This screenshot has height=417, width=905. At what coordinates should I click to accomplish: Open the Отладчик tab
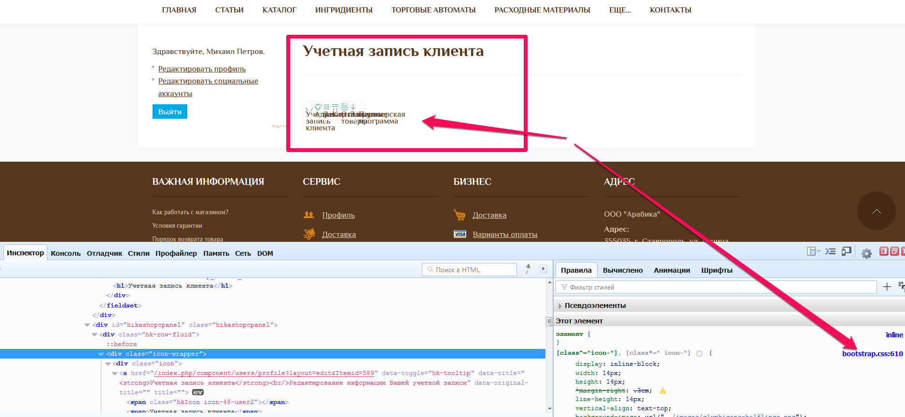pos(104,253)
